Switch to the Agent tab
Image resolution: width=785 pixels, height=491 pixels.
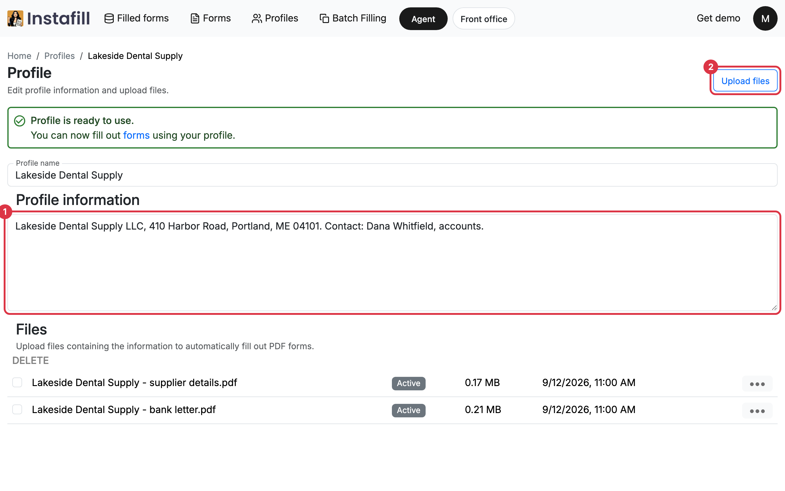pos(423,19)
